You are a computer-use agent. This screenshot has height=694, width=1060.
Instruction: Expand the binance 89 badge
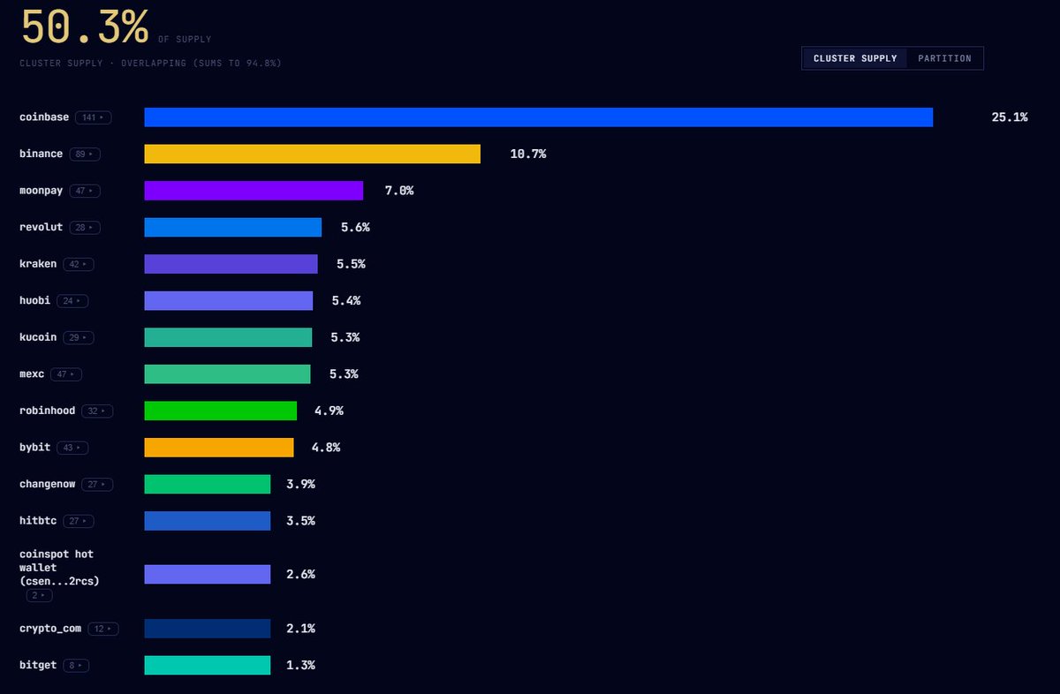[85, 155]
